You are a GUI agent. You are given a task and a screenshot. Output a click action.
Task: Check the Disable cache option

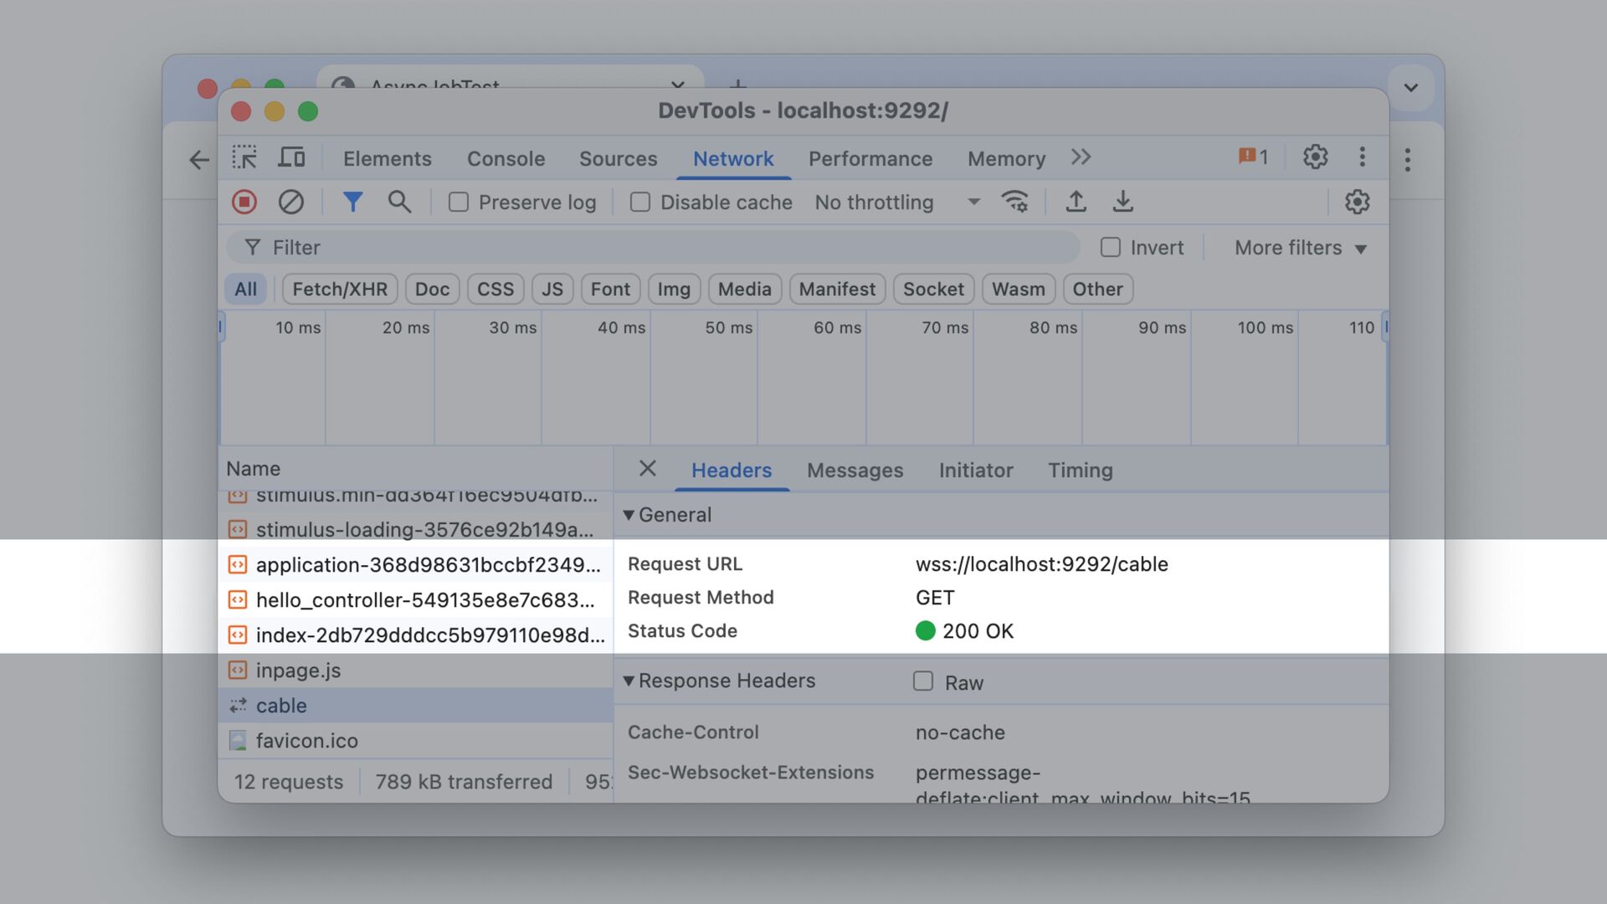click(640, 202)
